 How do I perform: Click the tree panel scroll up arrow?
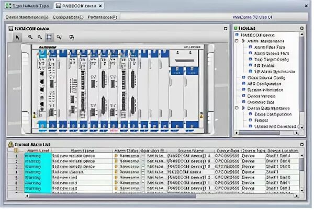(x=301, y=34)
